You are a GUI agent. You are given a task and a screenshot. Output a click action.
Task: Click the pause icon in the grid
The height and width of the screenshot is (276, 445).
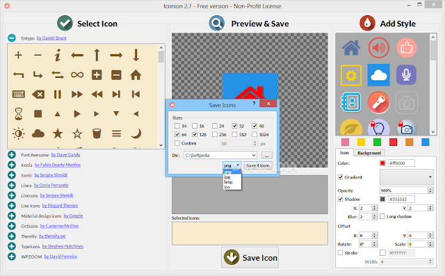58,94
